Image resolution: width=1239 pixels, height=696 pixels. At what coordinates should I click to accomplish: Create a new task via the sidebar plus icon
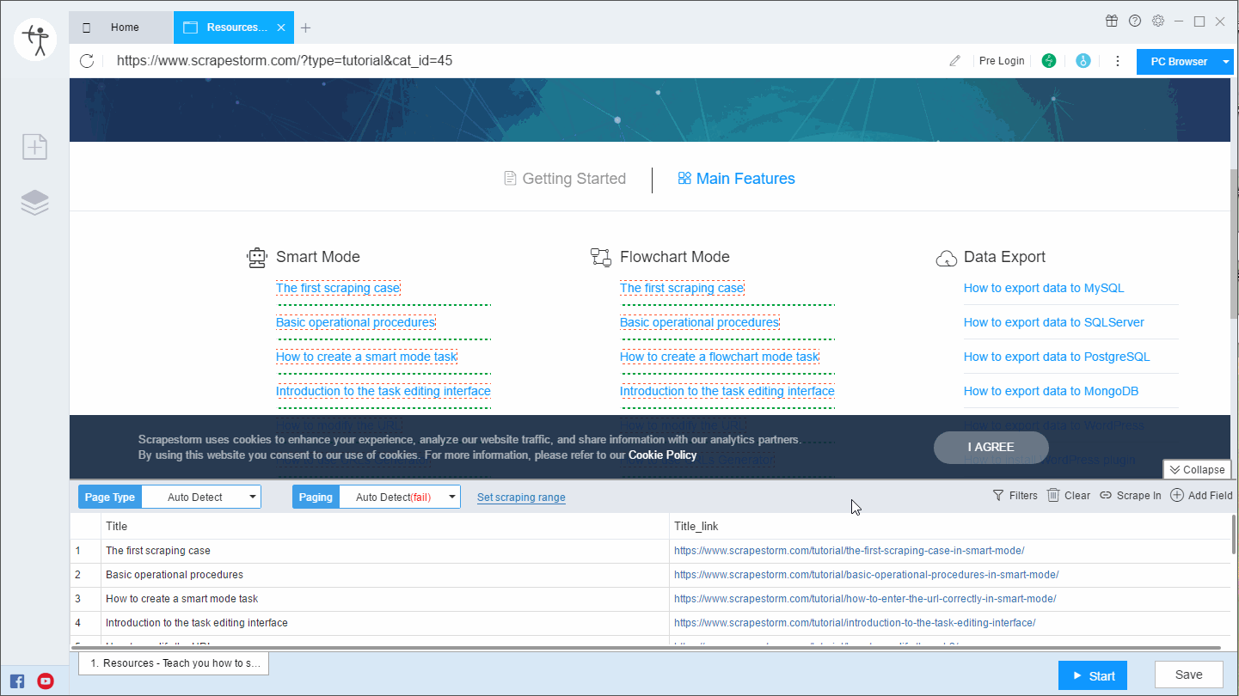pos(34,146)
